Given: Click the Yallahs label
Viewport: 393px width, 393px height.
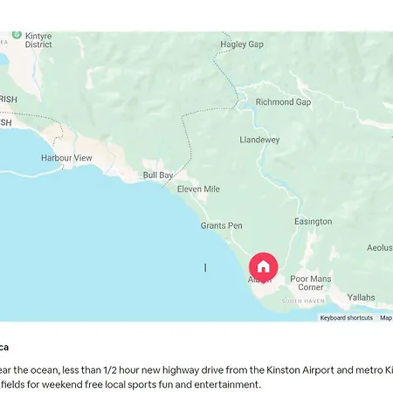Looking at the screenshot, I should (361, 298).
